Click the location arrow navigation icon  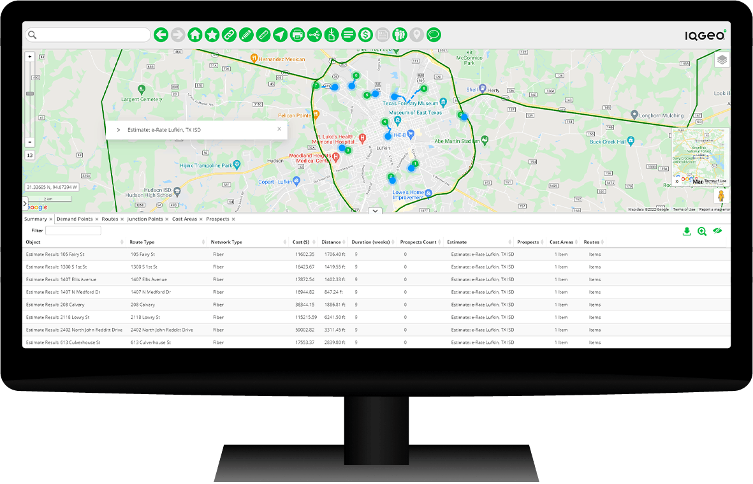(x=280, y=34)
